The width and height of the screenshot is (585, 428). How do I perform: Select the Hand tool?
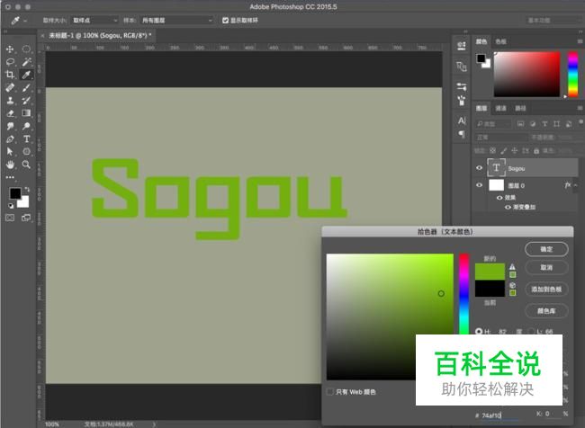point(10,165)
